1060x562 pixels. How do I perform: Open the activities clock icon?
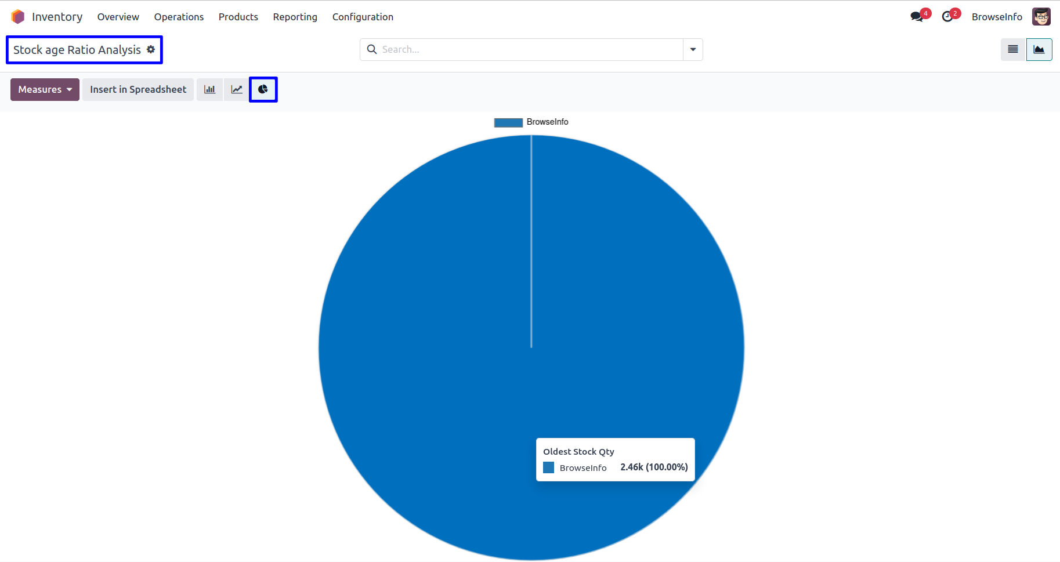(x=947, y=17)
